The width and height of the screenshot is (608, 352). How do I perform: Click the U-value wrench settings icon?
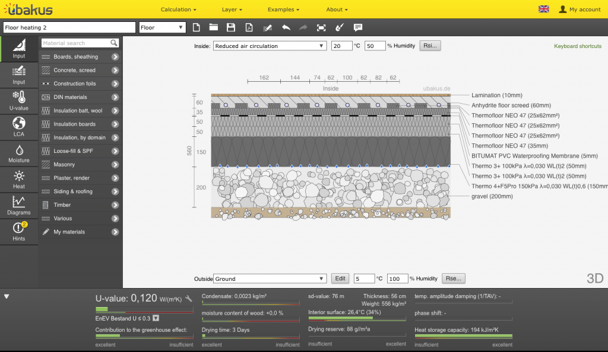click(x=189, y=299)
